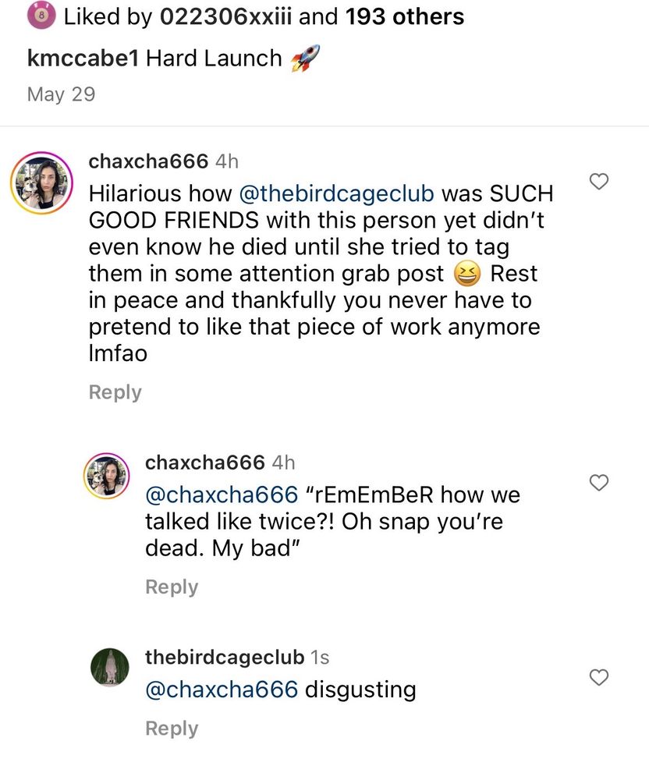
Task: Open thebirdcageclub username on last reply
Action: click(x=225, y=658)
